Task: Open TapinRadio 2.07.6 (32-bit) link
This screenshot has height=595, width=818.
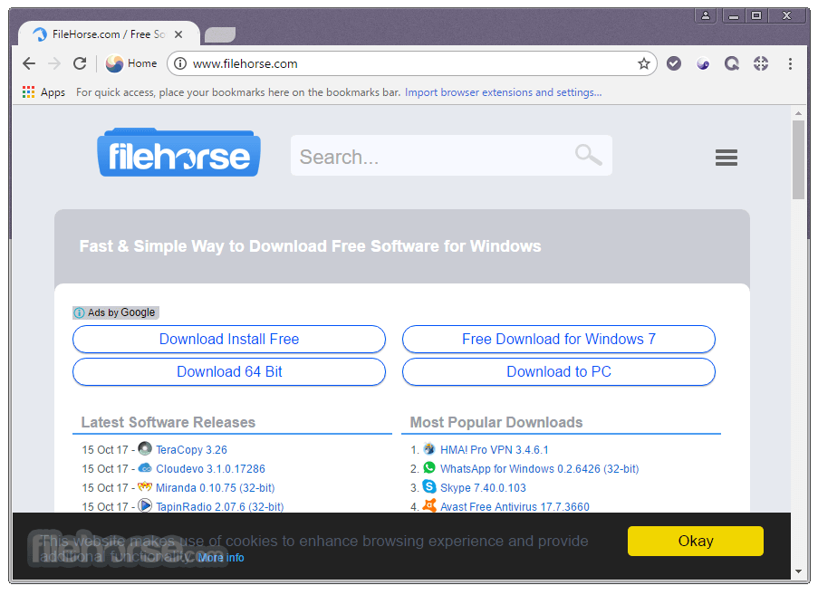Action: pyautogui.click(x=219, y=506)
